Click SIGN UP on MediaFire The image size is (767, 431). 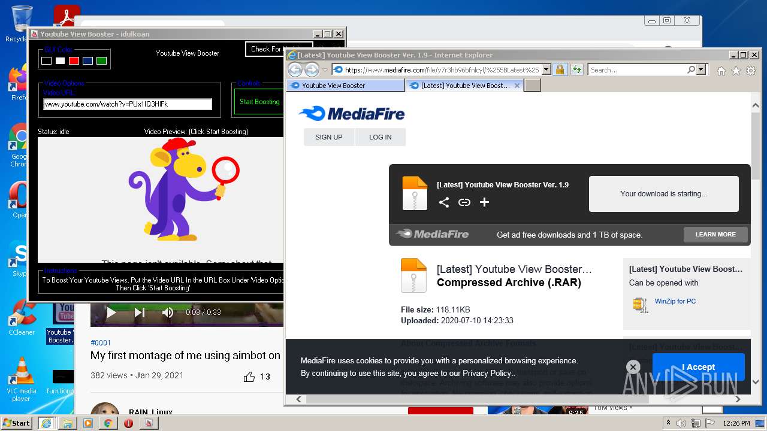[329, 137]
